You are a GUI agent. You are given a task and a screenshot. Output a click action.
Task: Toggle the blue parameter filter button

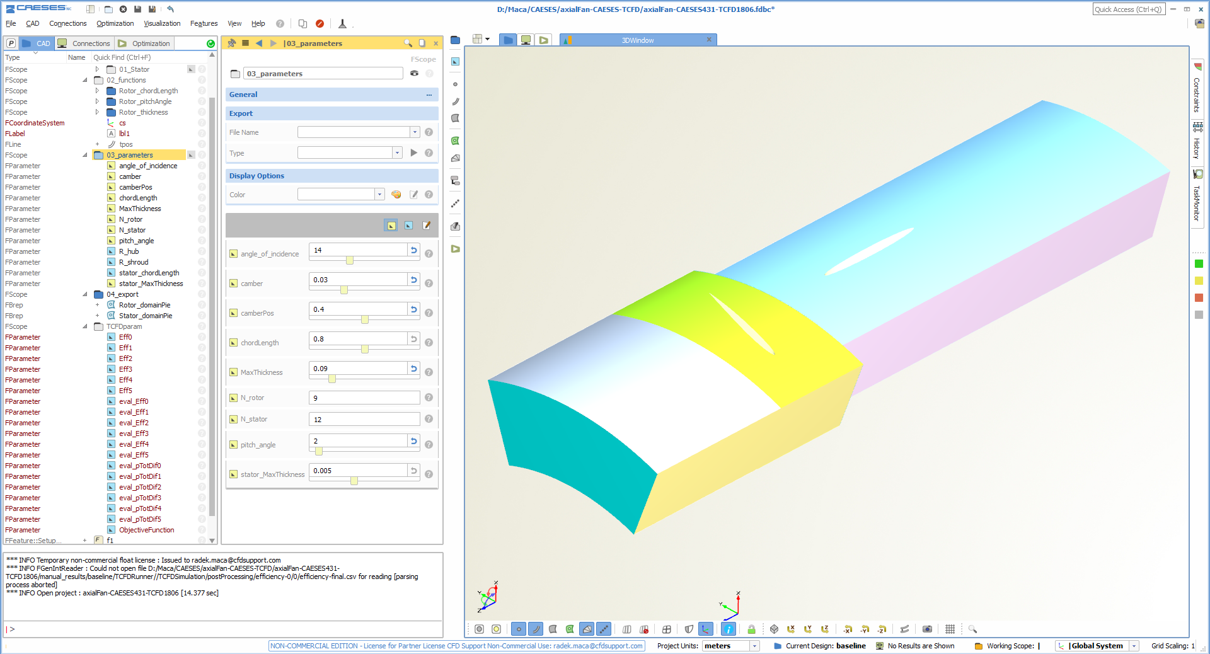[x=408, y=226]
